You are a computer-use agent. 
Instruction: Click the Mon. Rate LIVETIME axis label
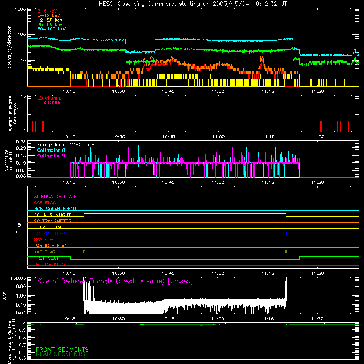coord(12,342)
